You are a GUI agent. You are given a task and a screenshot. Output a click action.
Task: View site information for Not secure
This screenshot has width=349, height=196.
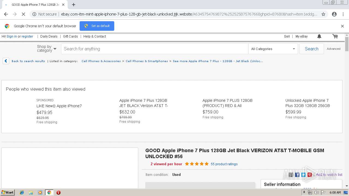click(x=44, y=14)
